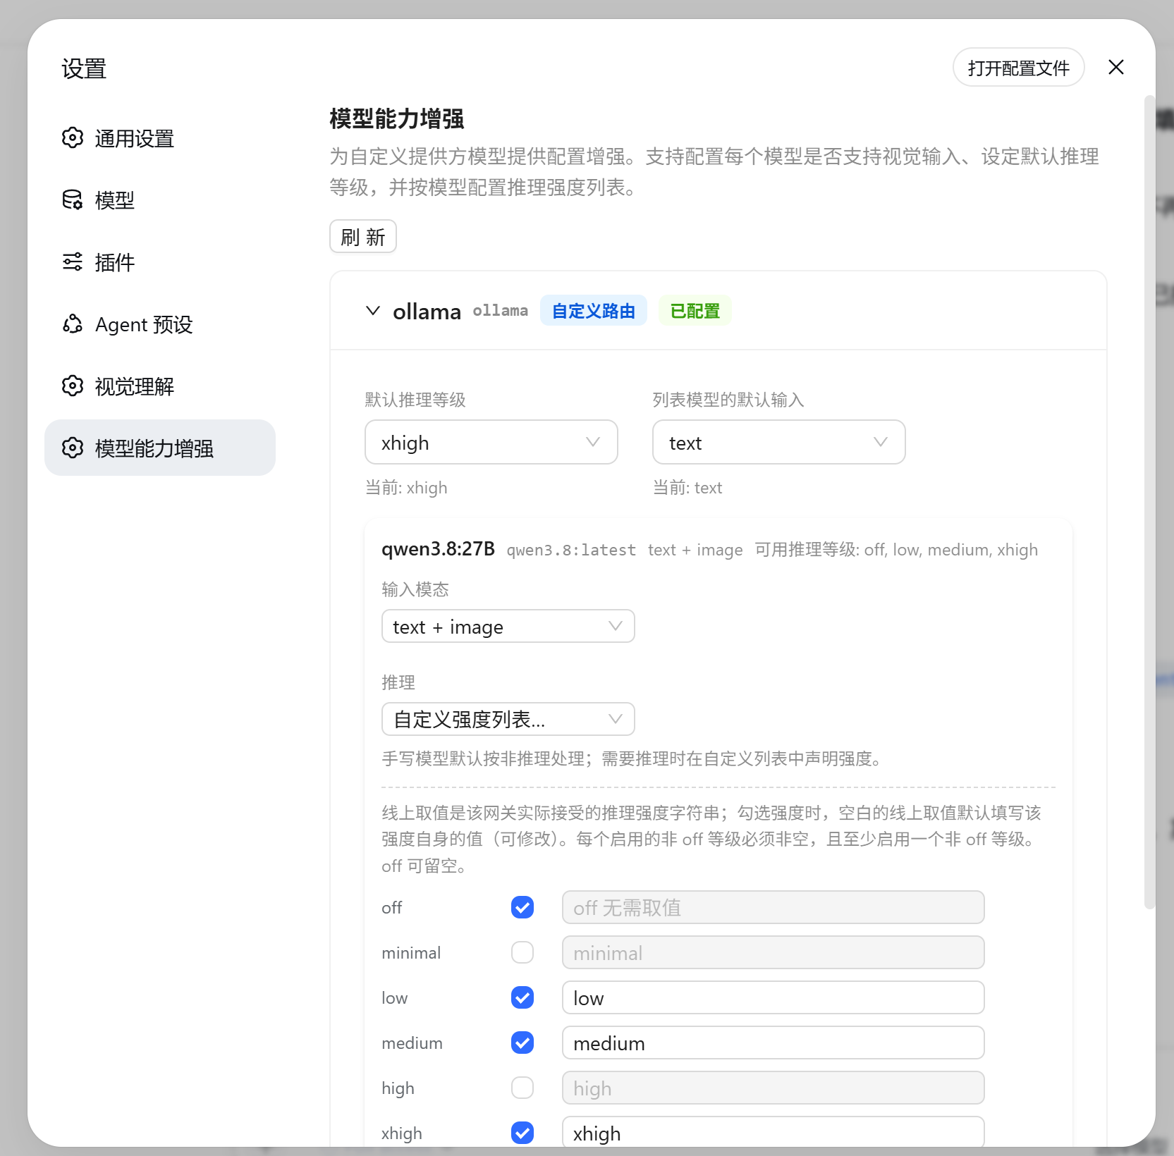Click the disabled high value field
1174x1156 pixels.
pos(774,1088)
